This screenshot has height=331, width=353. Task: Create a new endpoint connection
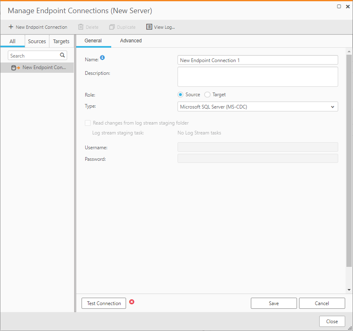[37, 27]
